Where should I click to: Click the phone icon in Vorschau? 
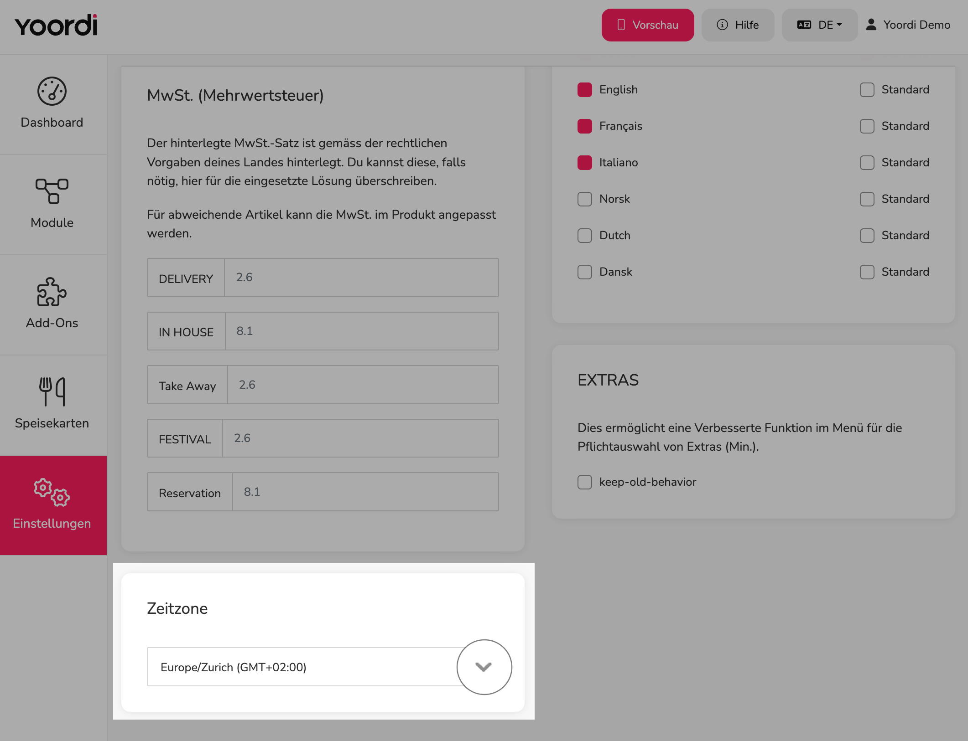(x=621, y=25)
